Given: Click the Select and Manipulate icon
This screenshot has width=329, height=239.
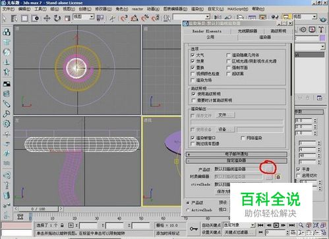Looking at the screenshot, I should (x=113, y=18).
